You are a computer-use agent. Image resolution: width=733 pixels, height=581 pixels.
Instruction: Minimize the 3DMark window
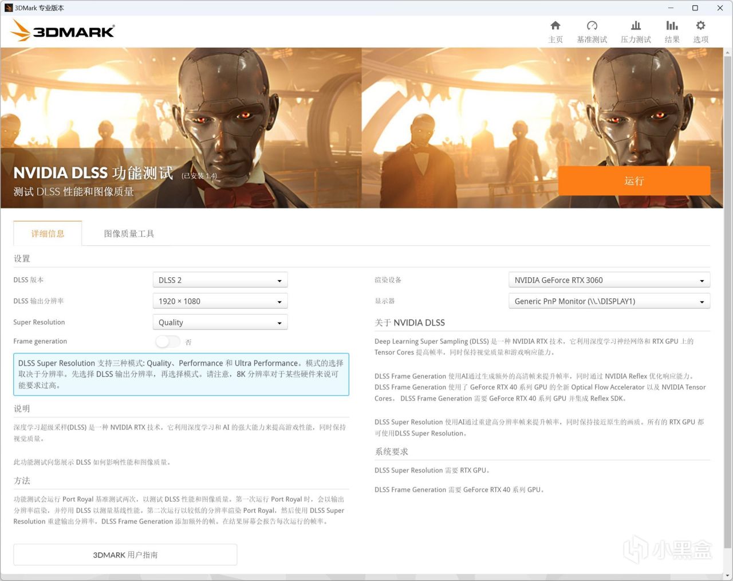[x=671, y=8]
